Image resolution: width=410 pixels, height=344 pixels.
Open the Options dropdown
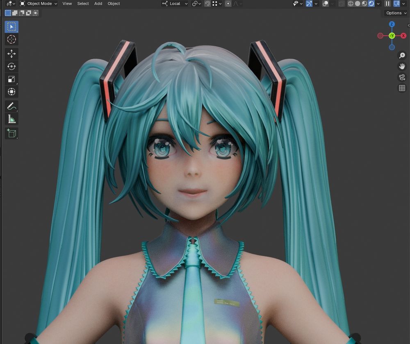click(396, 13)
